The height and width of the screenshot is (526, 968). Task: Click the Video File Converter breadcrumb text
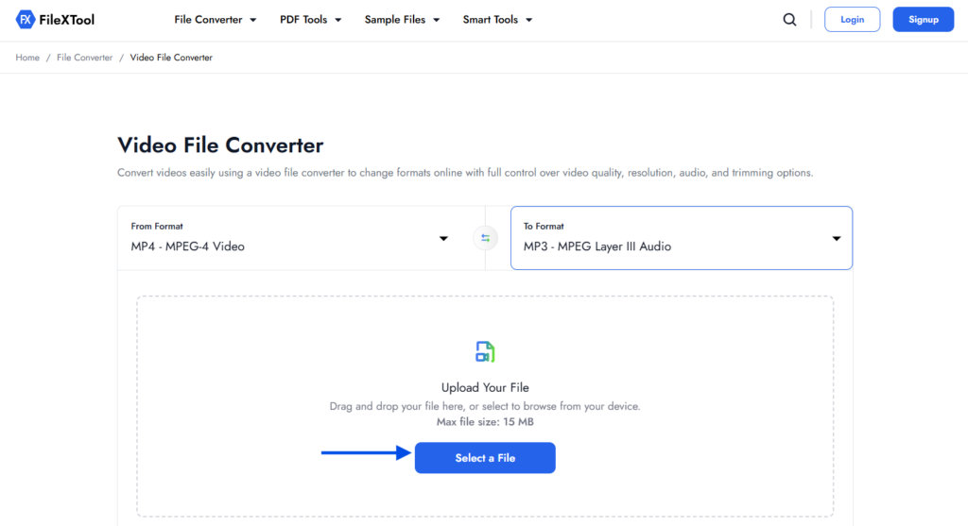tap(171, 58)
